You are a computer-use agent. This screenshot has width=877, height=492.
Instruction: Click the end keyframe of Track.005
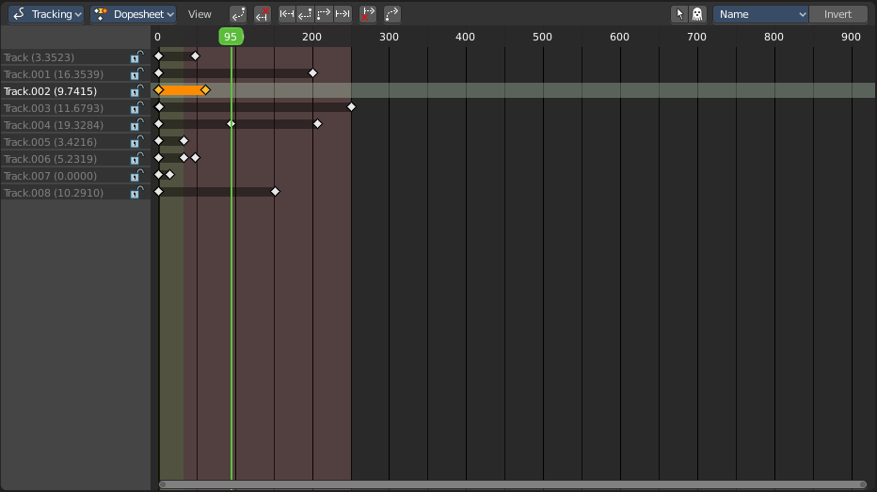click(x=184, y=141)
